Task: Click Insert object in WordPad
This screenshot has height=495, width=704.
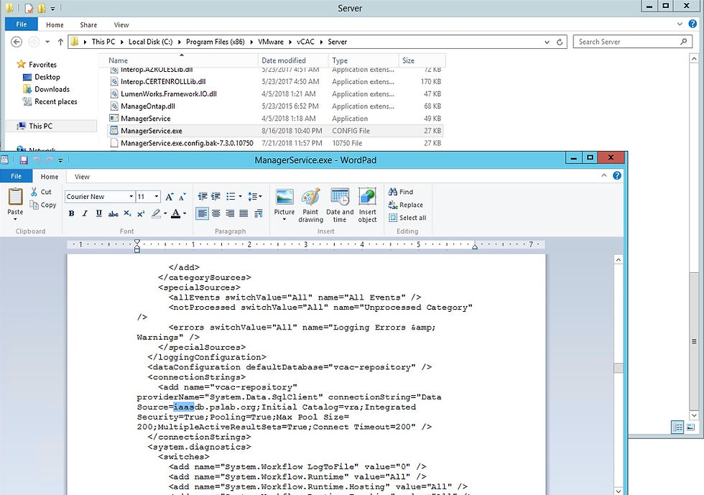Action: click(367, 205)
